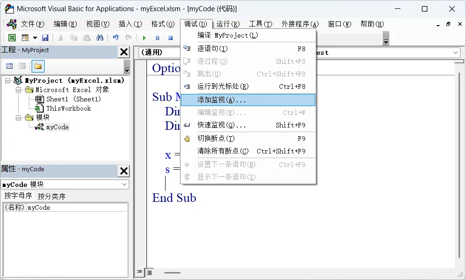The height and width of the screenshot is (280, 466).
Task: Minimize the inner code window
Action: pyautogui.click(x=438, y=24)
